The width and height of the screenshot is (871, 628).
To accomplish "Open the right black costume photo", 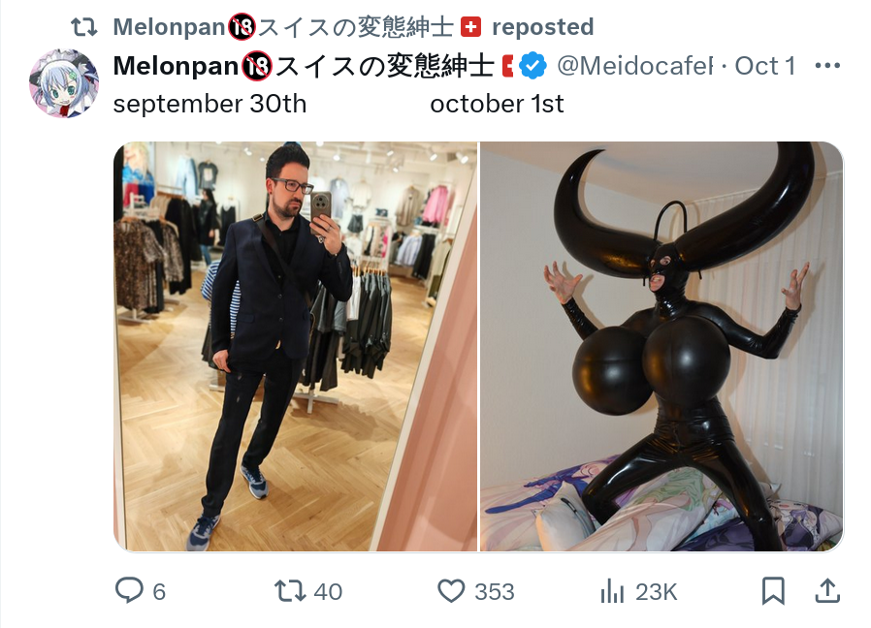I will pyautogui.click(x=661, y=347).
